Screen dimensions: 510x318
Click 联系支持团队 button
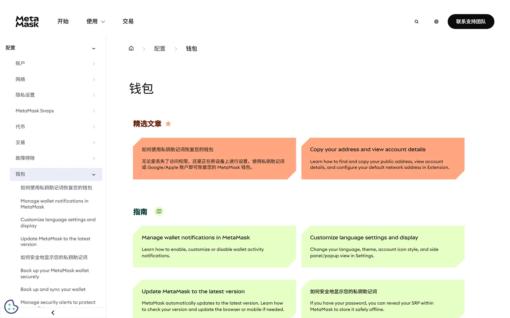pyautogui.click(x=471, y=21)
